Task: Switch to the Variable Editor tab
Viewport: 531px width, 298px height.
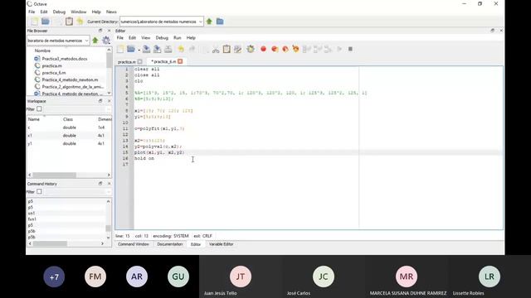Action: point(222,244)
